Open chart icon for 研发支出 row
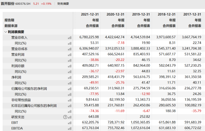This screenshot has width=205, height=131. point(70,117)
